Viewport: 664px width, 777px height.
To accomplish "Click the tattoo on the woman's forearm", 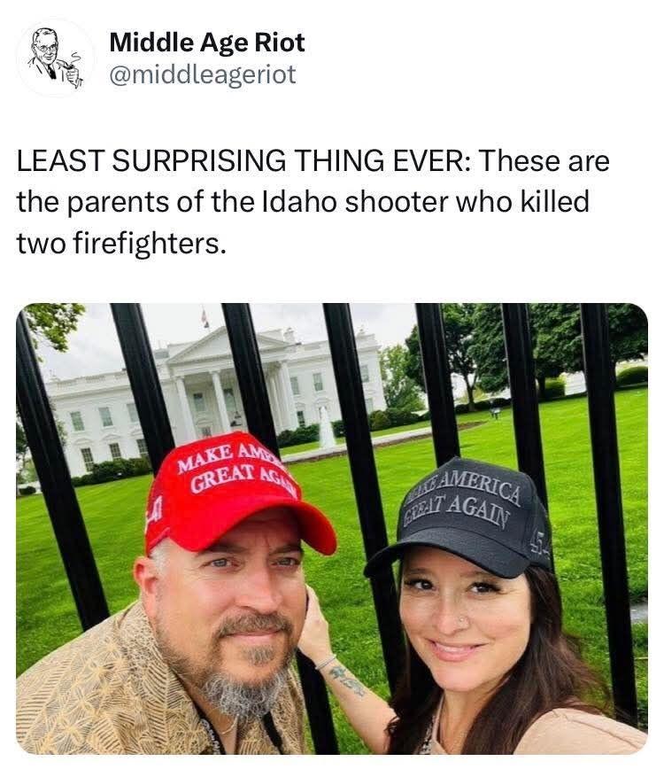I will 346,680.
